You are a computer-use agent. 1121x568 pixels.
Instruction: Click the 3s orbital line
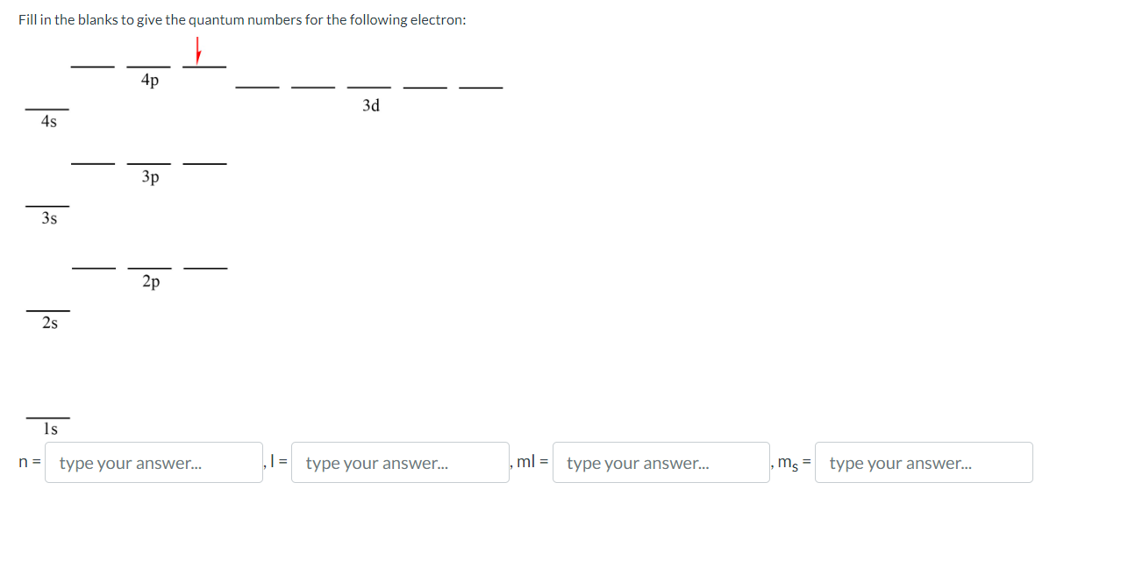point(48,205)
